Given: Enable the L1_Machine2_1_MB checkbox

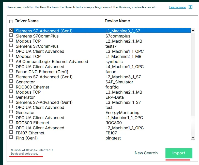Looking at the screenshot, I should point(11,55).
